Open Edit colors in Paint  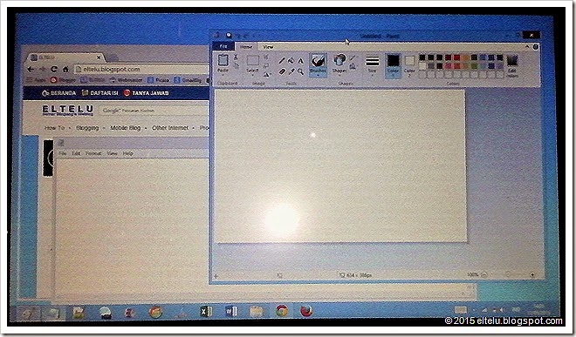tap(512, 66)
